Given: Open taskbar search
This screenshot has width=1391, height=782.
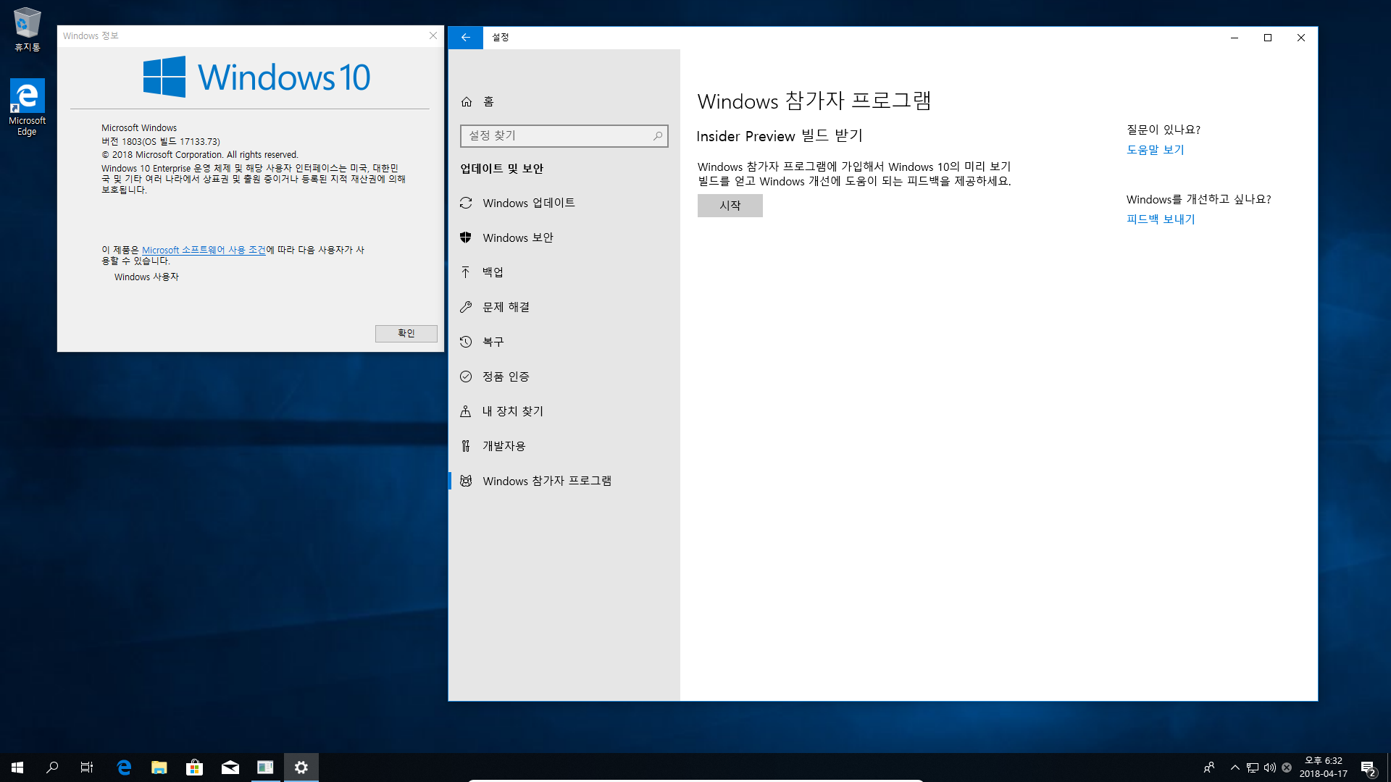Looking at the screenshot, I should click(x=52, y=768).
